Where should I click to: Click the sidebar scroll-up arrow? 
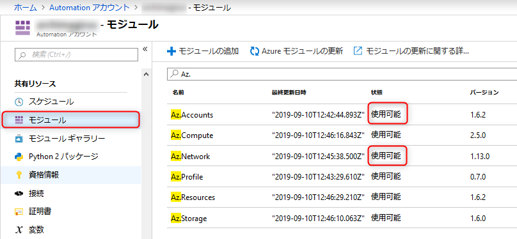point(147,74)
